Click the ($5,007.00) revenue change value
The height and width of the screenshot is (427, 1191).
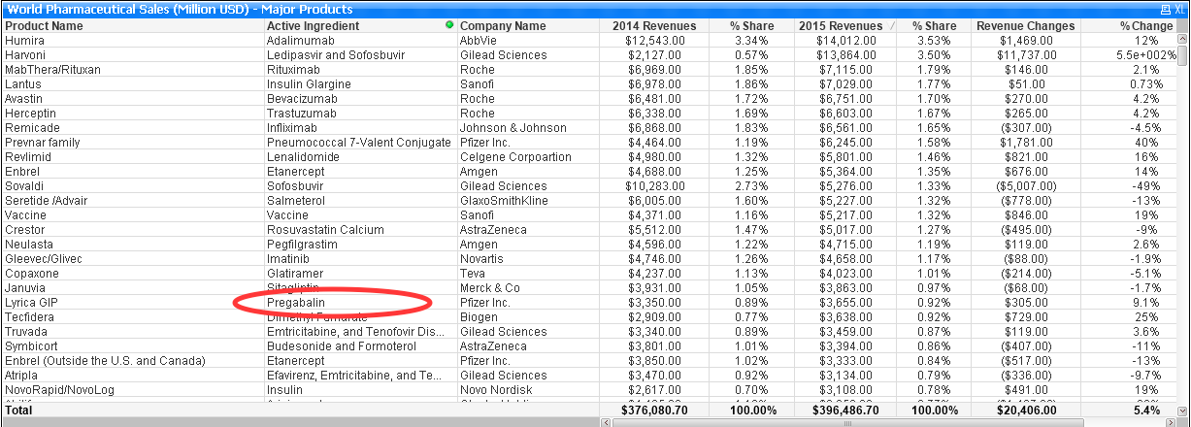1028,186
